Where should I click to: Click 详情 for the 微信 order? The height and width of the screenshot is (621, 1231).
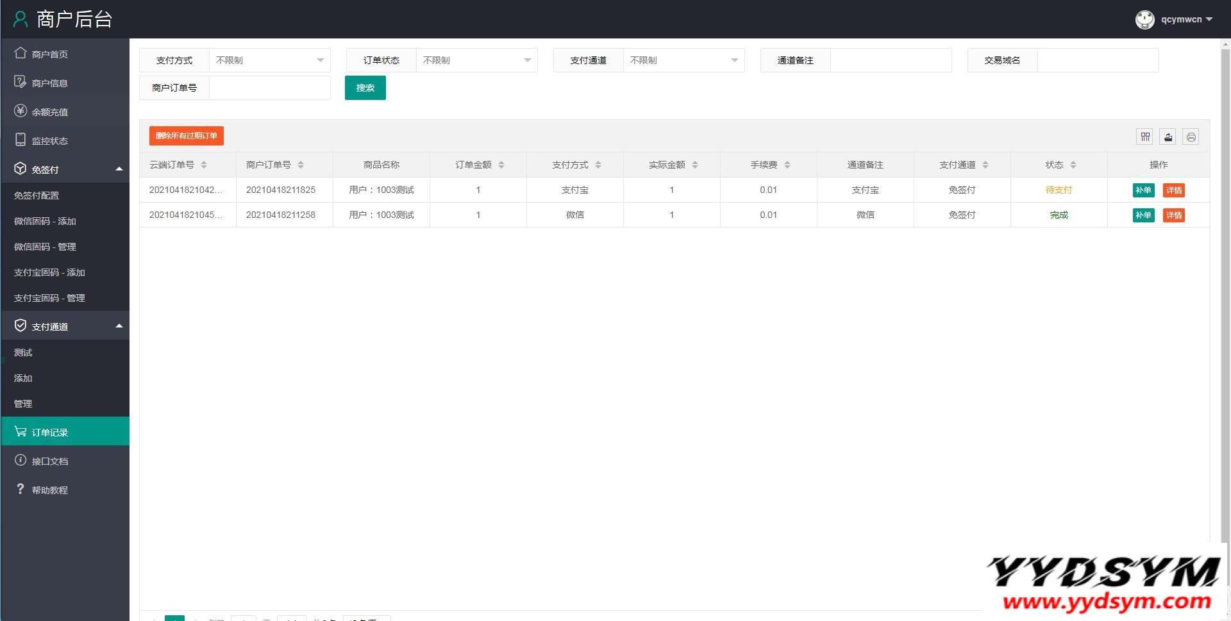[x=1173, y=215]
